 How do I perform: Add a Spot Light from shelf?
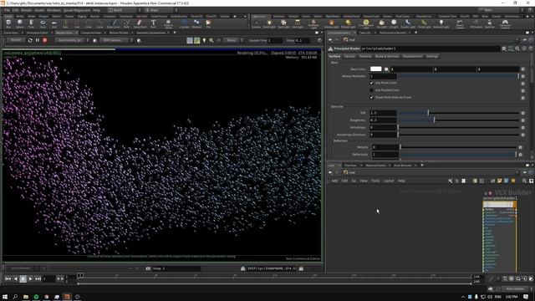point(283,23)
